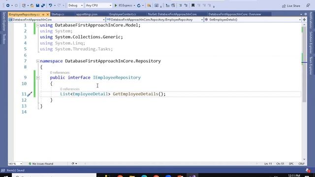Image resolution: width=315 pixels, height=177 pixels.
Task: Open the Notifications side tab
Action: (x=311, y=20)
